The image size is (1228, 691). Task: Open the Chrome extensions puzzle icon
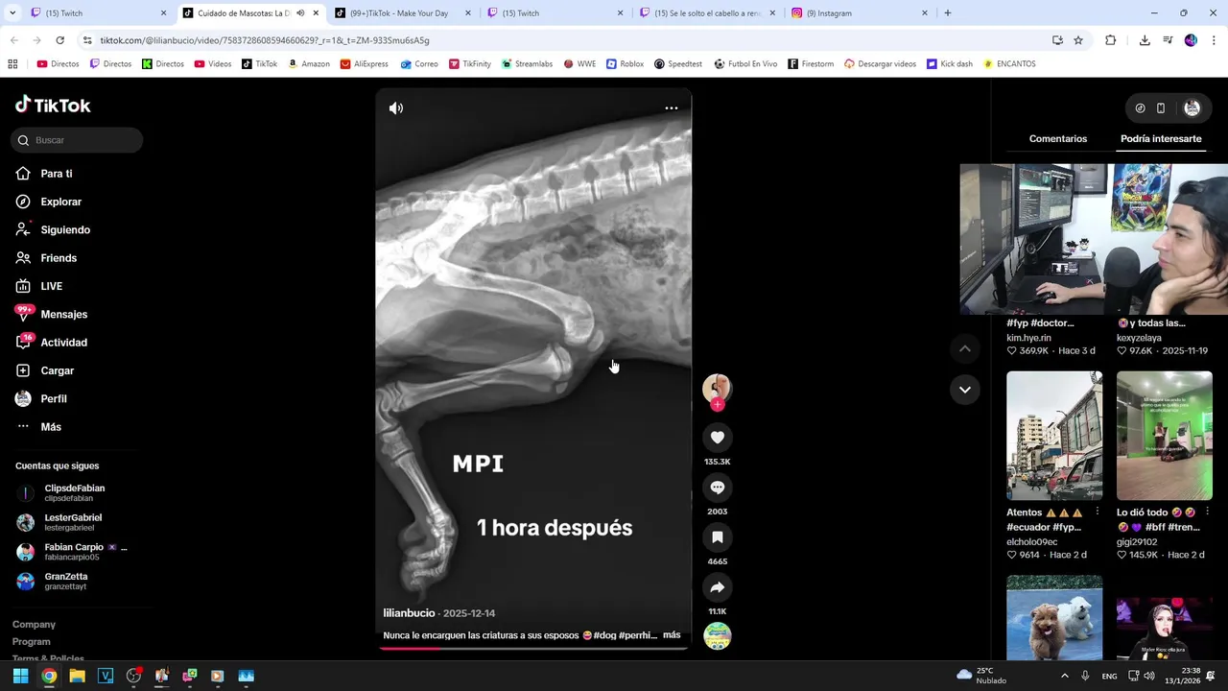(1111, 40)
